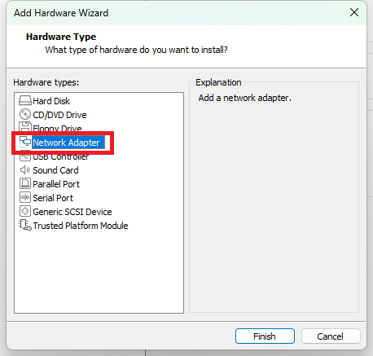Click the Parallel Port icon
The image size is (373, 356).
point(25,183)
